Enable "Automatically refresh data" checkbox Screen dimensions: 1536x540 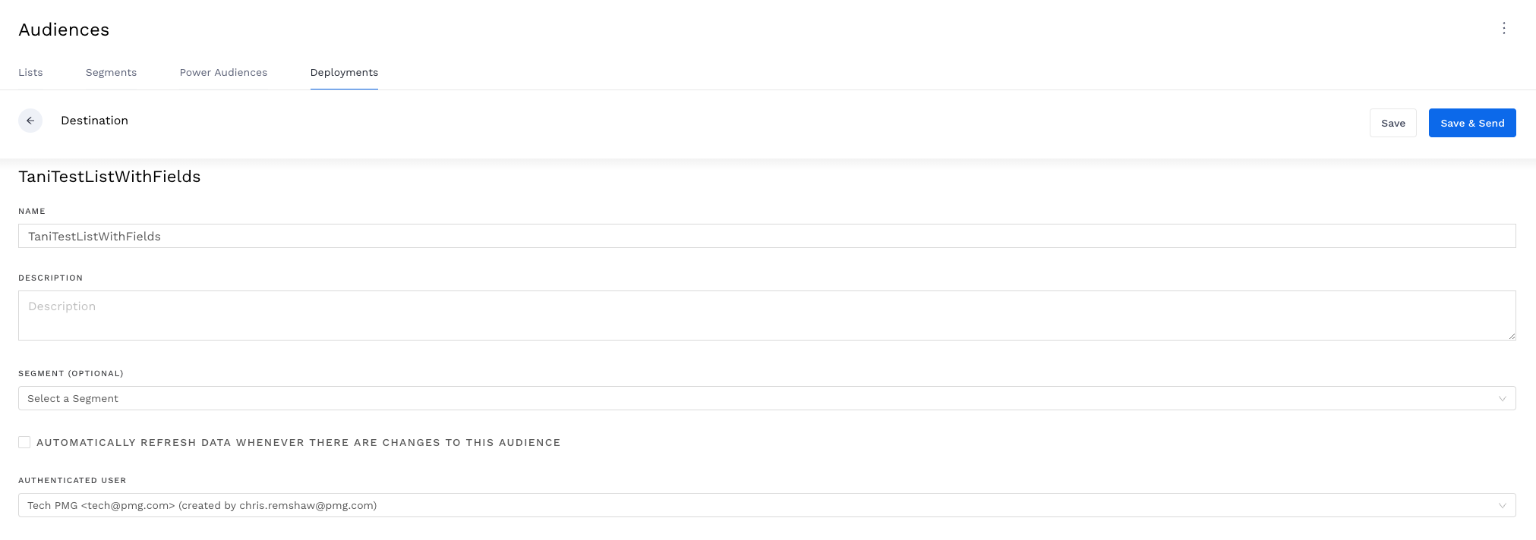coord(24,441)
